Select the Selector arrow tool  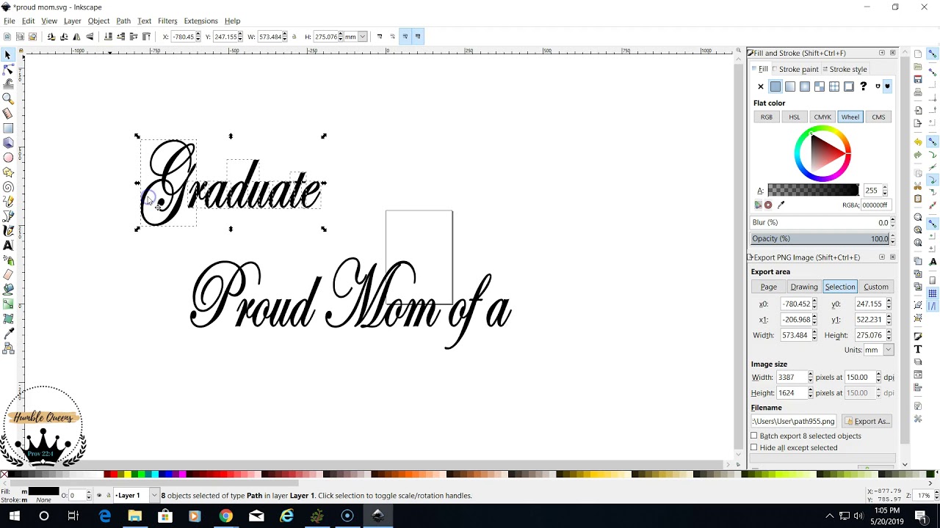pyautogui.click(x=8, y=55)
